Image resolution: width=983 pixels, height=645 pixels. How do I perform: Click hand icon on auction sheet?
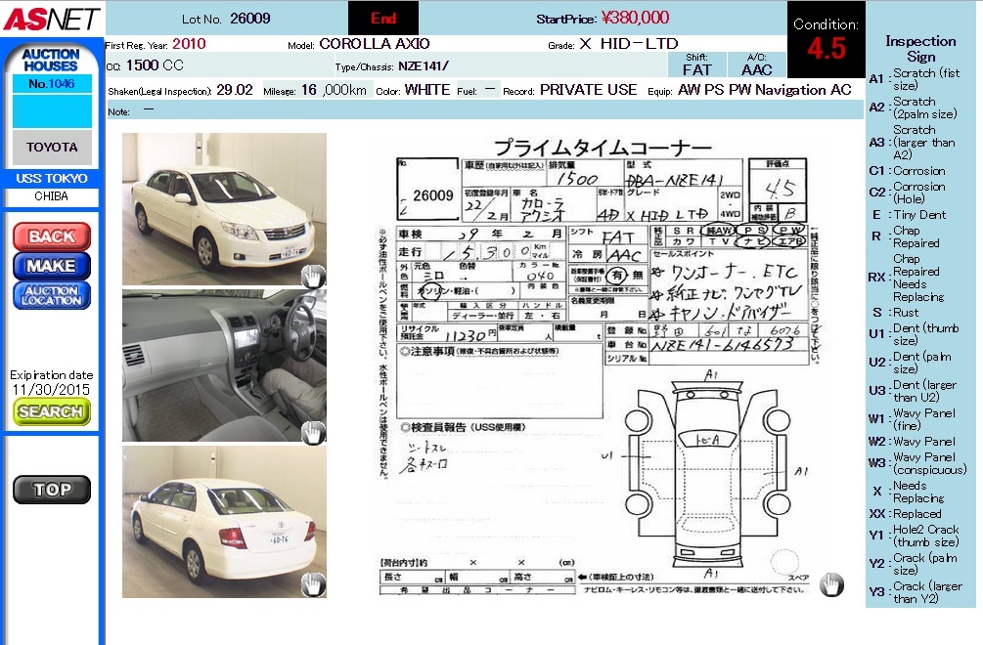(831, 584)
